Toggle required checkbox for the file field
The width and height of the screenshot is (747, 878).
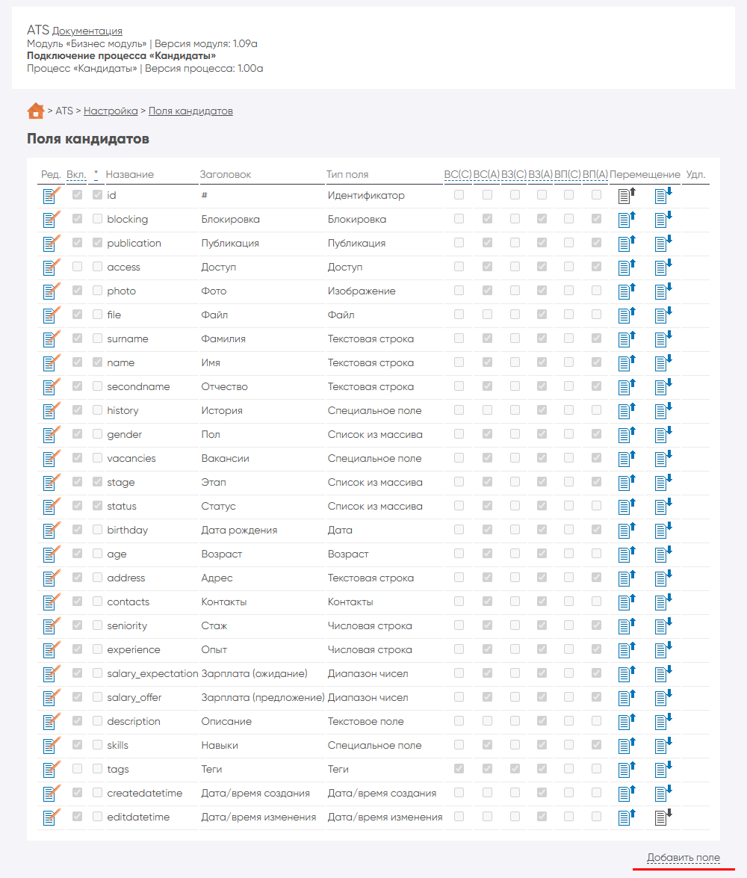coord(97,315)
